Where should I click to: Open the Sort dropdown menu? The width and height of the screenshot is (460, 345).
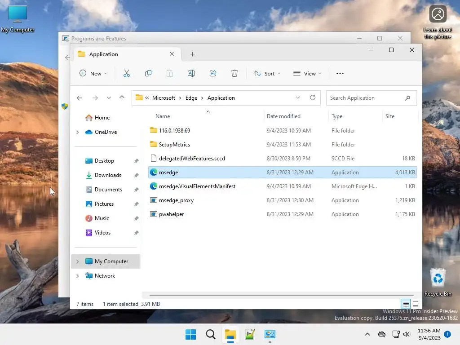[x=267, y=73]
